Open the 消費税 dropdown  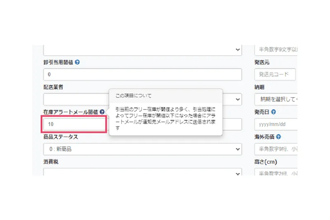142,172
